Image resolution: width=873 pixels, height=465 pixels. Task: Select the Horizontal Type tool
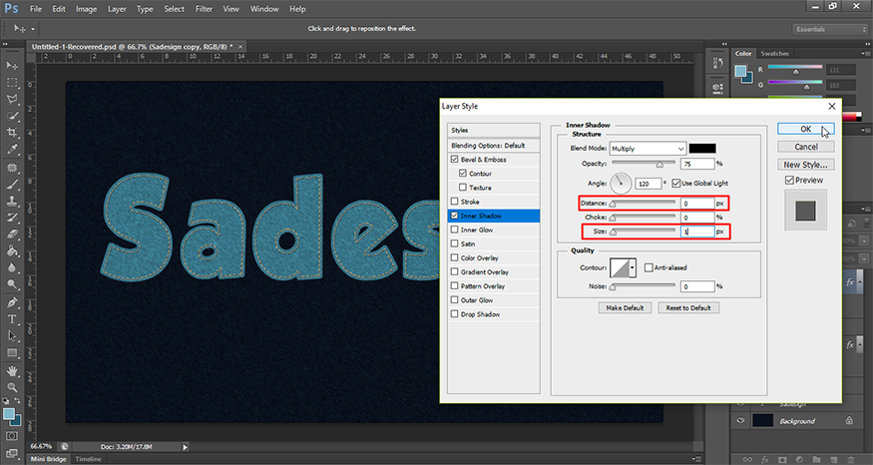(12, 319)
